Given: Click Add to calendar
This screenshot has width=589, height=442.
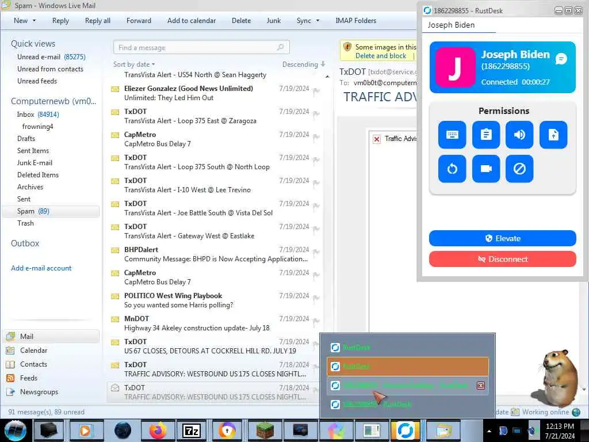Looking at the screenshot, I should pos(192,21).
